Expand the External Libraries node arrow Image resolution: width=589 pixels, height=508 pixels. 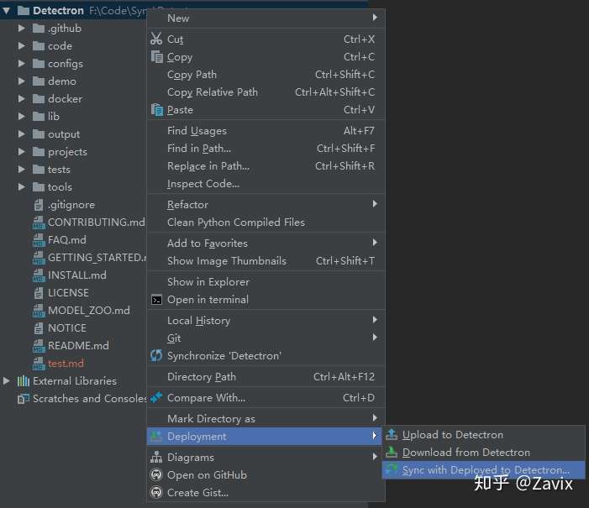[x=7, y=380]
